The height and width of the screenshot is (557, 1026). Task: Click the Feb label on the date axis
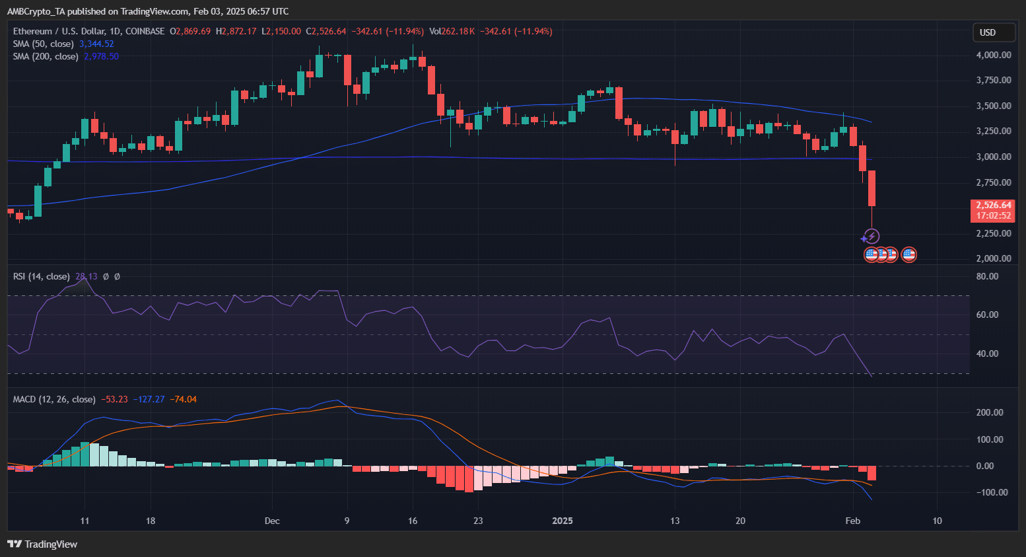click(x=853, y=521)
